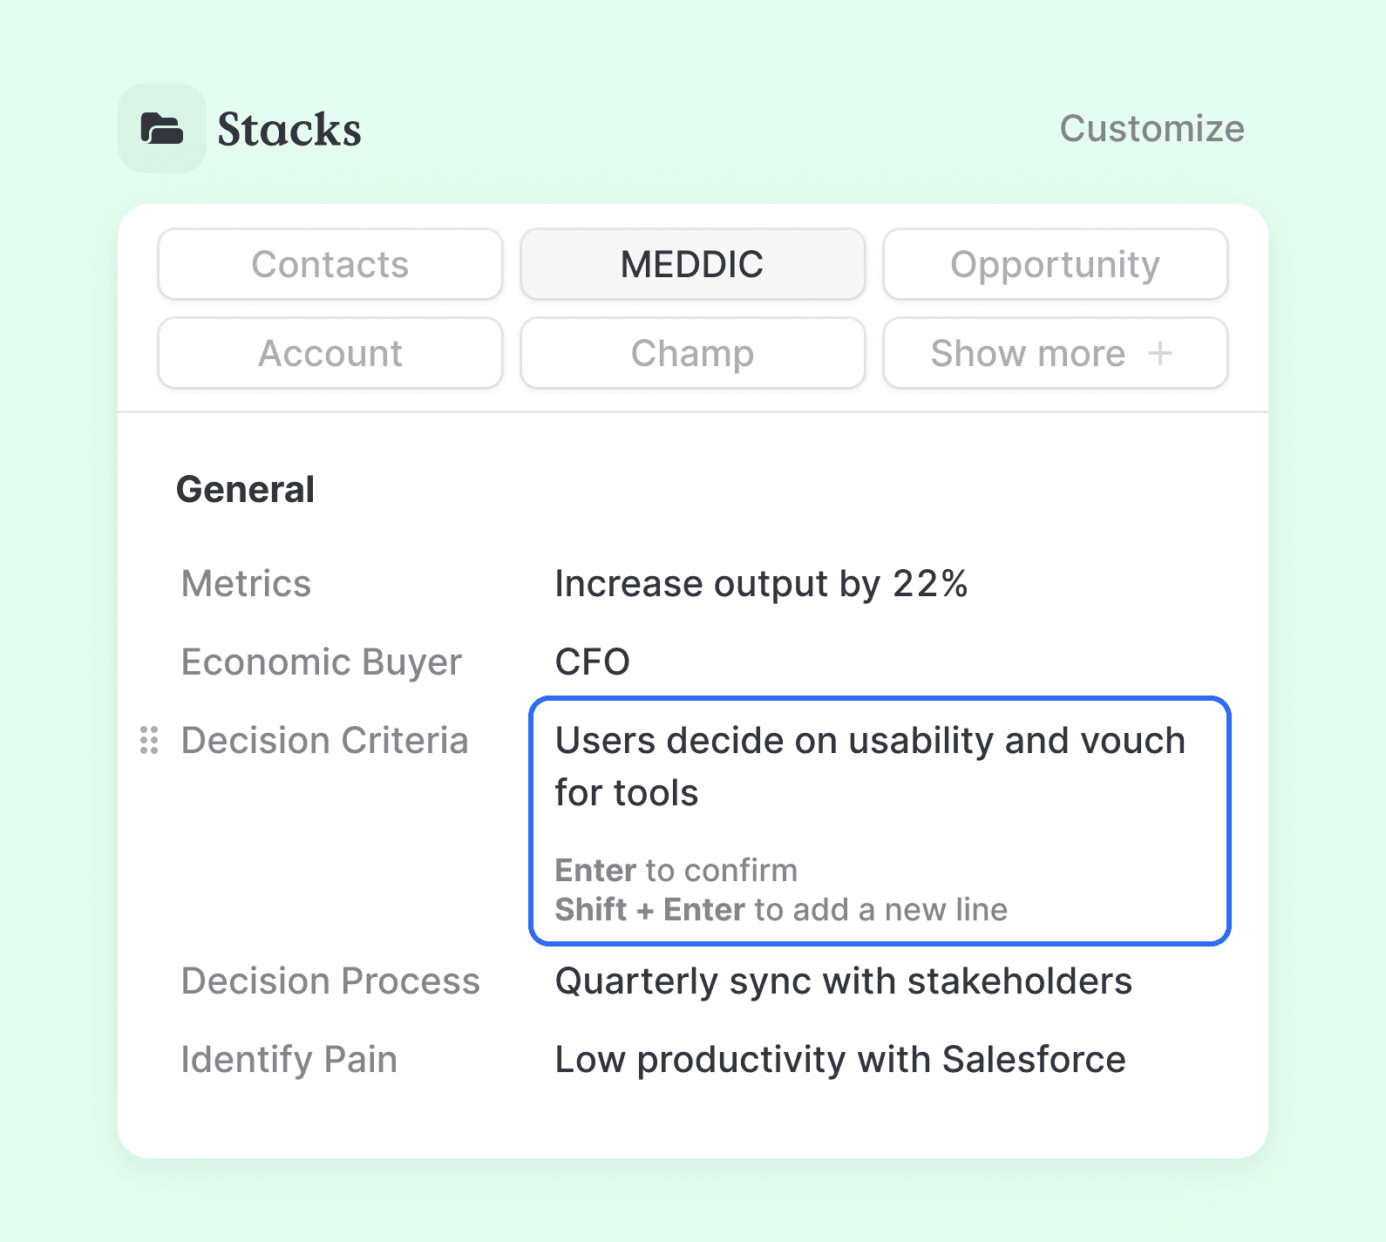Image resolution: width=1386 pixels, height=1242 pixels.
Task: Select the Champ tab
Action: pos(692,353)
